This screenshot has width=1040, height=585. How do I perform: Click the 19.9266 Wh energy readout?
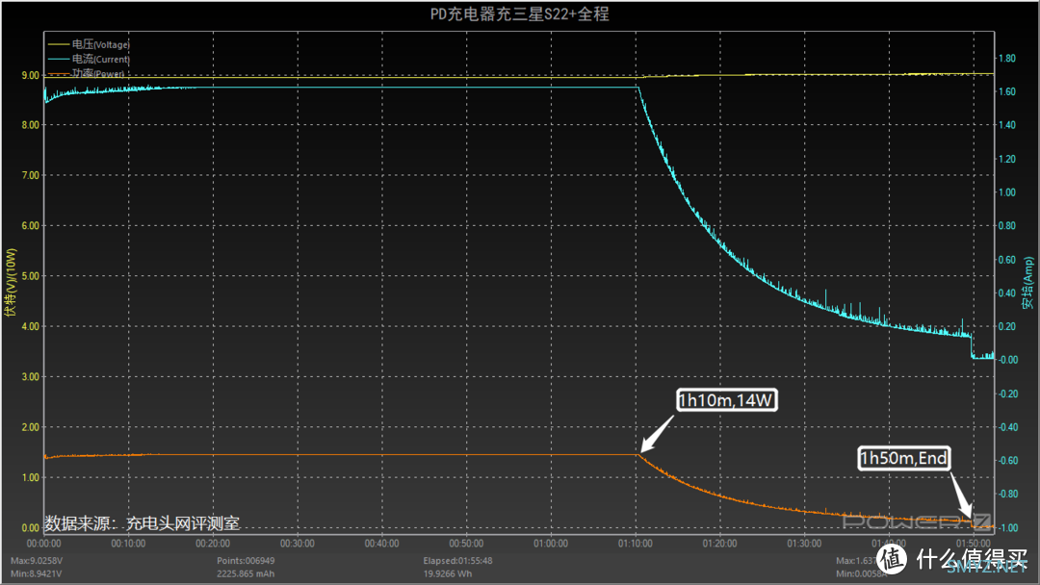[448, 573]
